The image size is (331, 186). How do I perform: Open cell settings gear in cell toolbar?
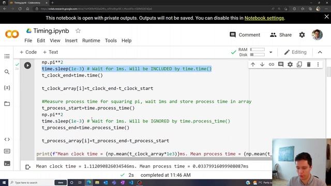(x=290, y=65)
